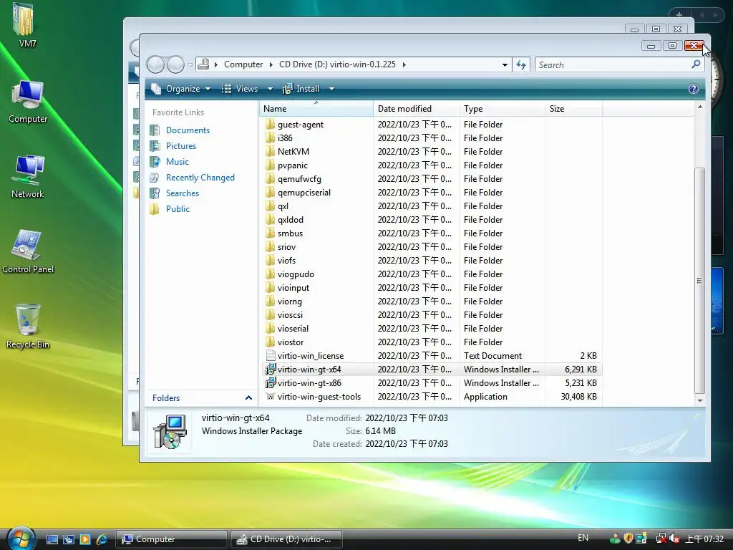
Task: Click the preview thumbnail in details pane
Action: (170, 431)
